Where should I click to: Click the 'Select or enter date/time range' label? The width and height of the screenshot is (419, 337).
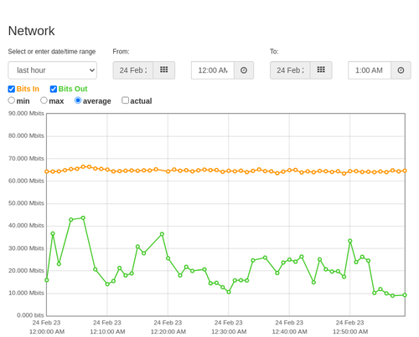pos(52,52)
